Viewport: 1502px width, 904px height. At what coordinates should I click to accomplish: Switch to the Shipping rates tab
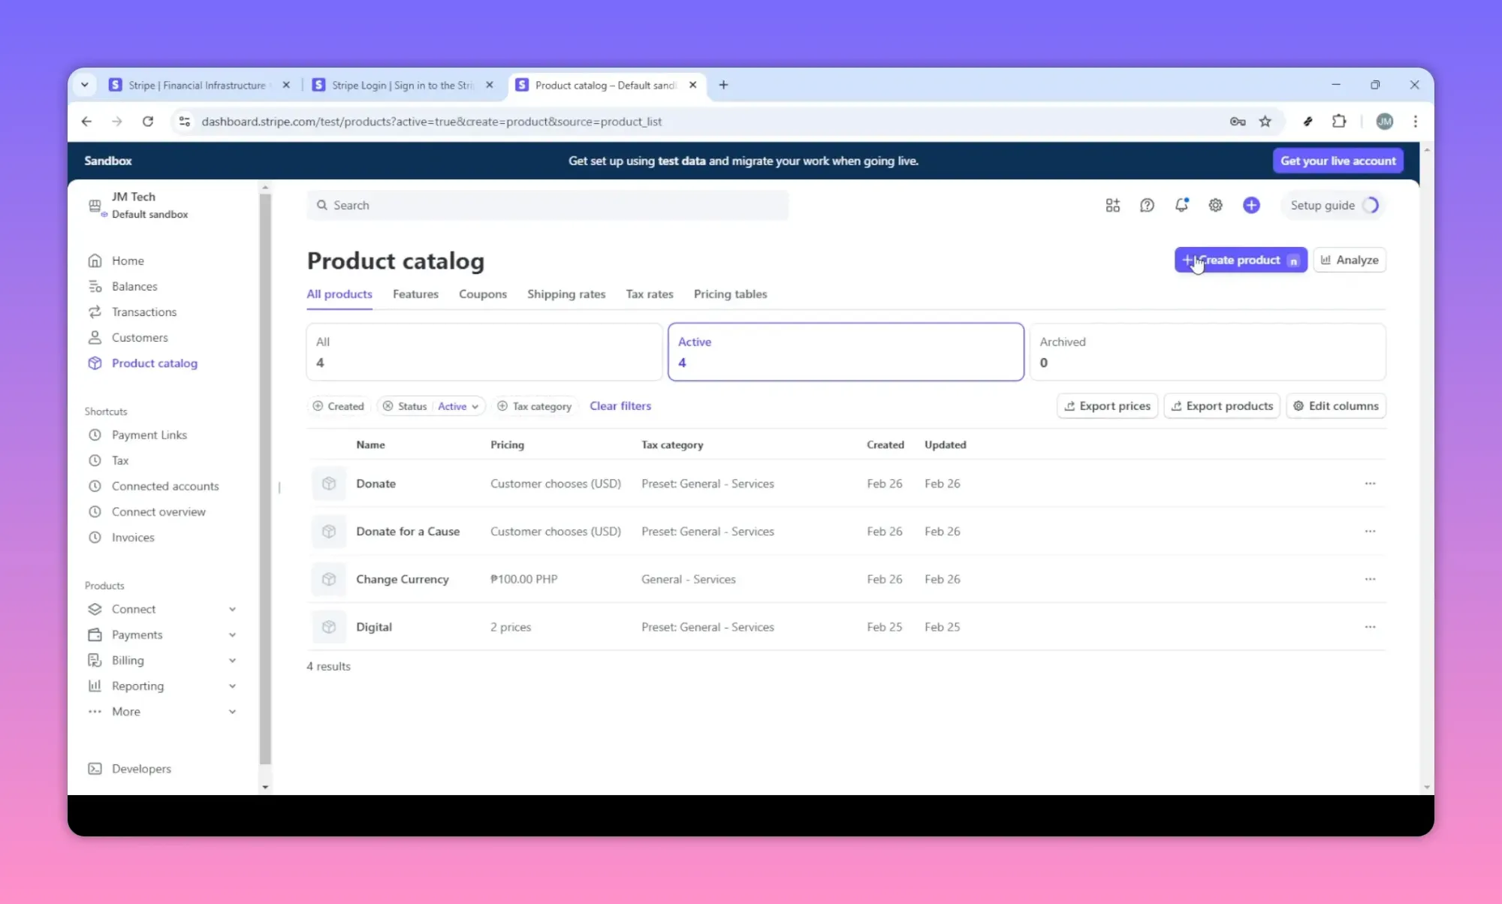point(566,294)
